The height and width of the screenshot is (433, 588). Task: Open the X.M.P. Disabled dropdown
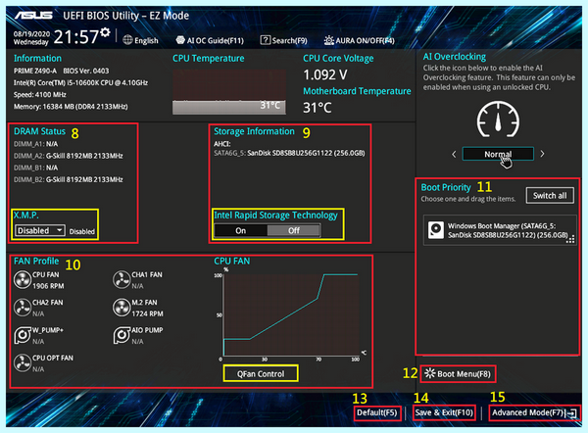(40, 230)
